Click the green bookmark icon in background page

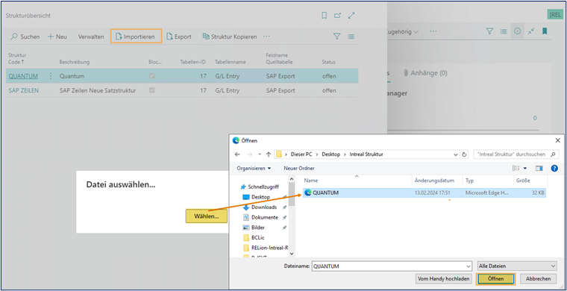coord(544,31)
